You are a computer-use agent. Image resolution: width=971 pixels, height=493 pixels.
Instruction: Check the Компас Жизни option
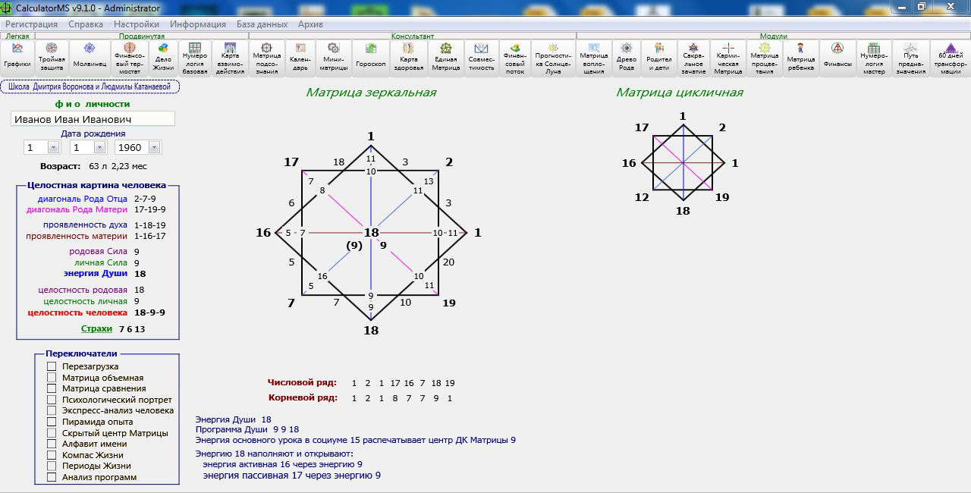click(52, 455)
